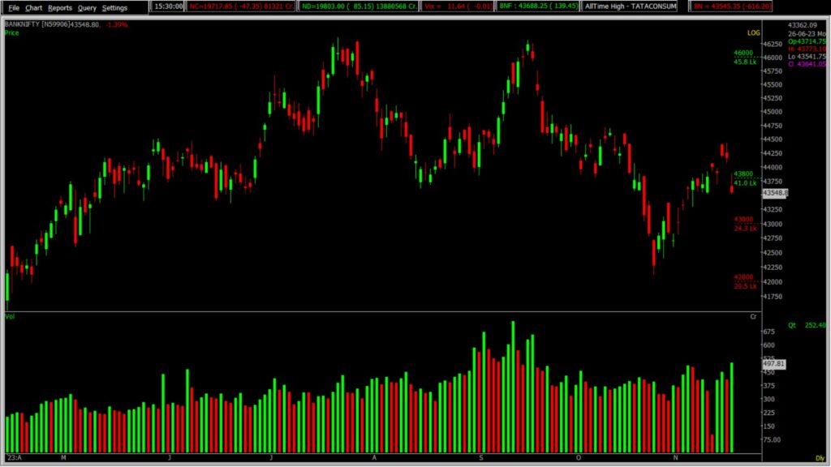Click the green Price label
Viewport: 831px width, 467px height.
pos(11,32)
